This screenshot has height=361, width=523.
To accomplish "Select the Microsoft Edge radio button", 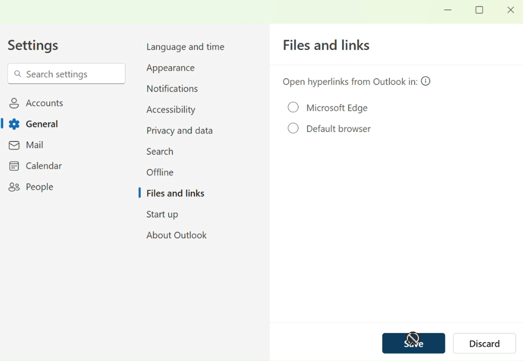I will pyautogui.click(x=293, y=107).
